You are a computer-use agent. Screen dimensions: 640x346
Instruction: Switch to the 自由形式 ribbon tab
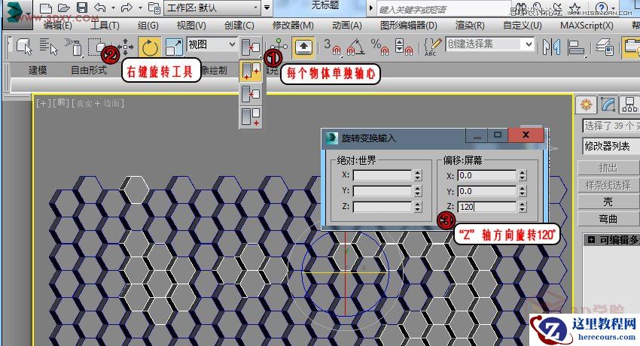[89, 70]
